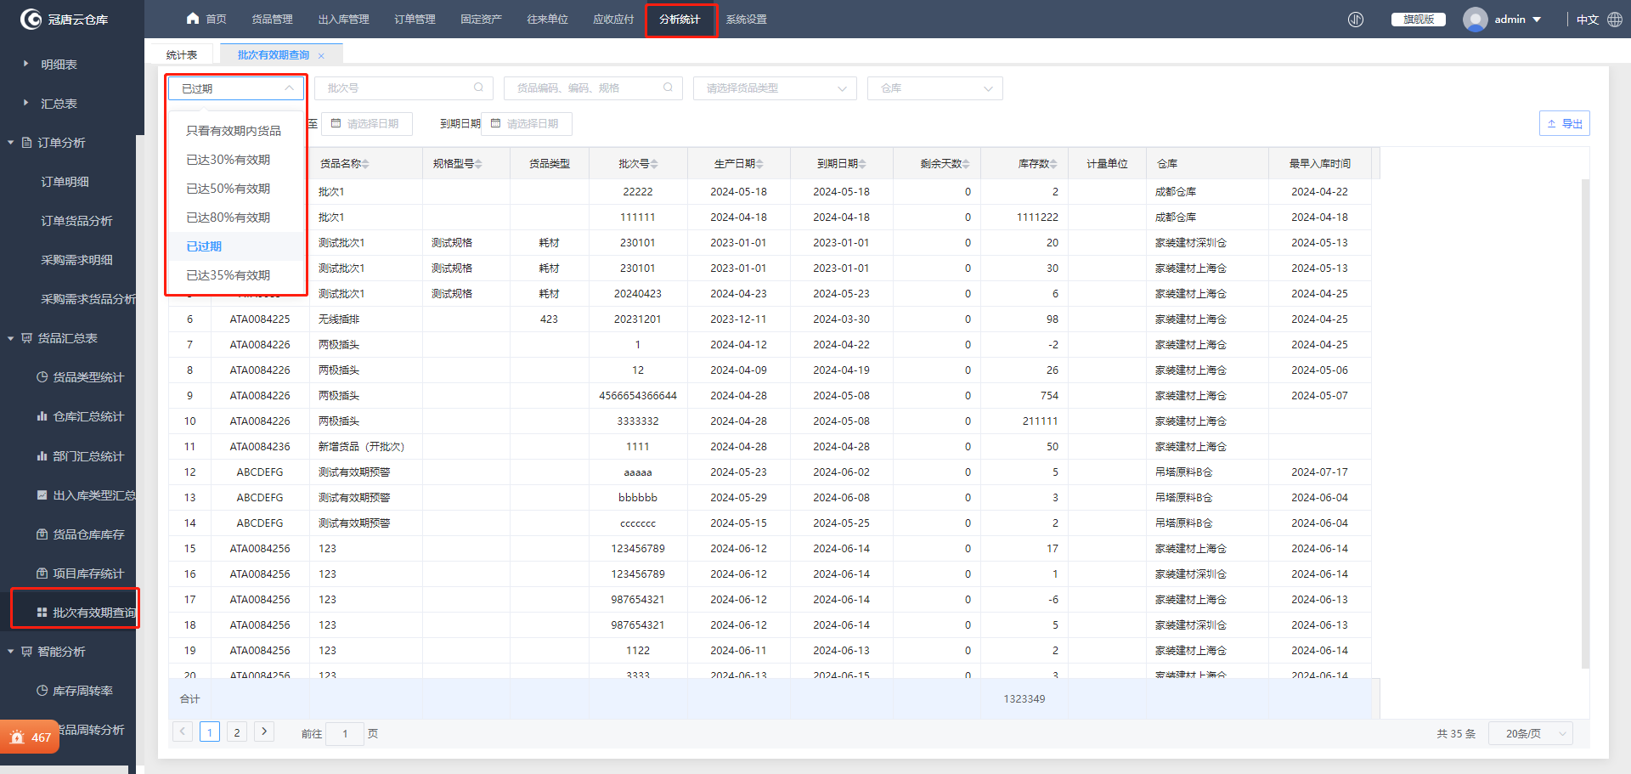Select 已达50%有效期 option from list
This screenshot has width=1631, height=774.
point(228,189)
